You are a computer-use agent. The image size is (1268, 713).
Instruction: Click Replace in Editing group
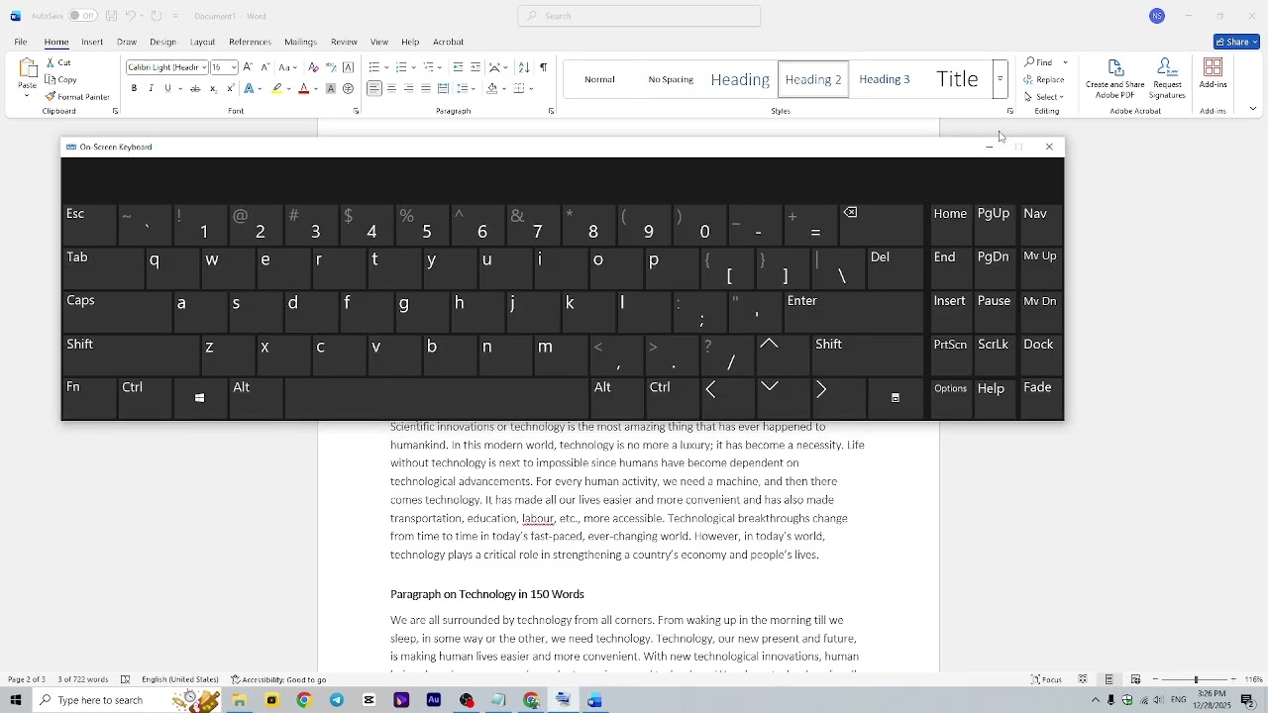point(1045,80)
